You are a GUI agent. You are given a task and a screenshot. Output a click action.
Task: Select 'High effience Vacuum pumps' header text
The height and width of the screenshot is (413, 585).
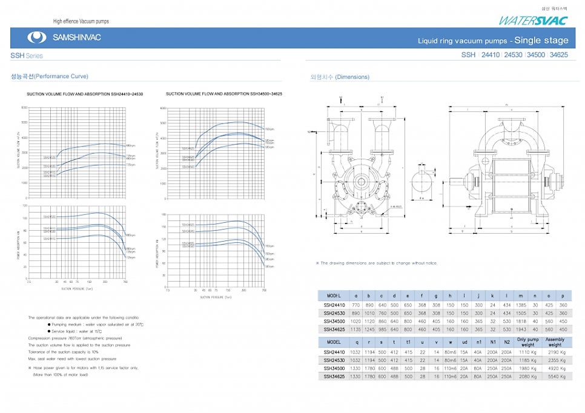(81, 21)
